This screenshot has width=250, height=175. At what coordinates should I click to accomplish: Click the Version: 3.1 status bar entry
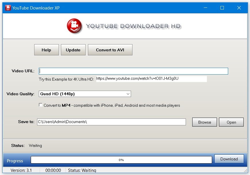(x=21, y=170)
